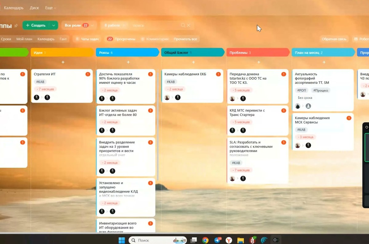This screenshot has width=369, height=244.
Task: Open the Windows Start menu
Action: point(122,240)
